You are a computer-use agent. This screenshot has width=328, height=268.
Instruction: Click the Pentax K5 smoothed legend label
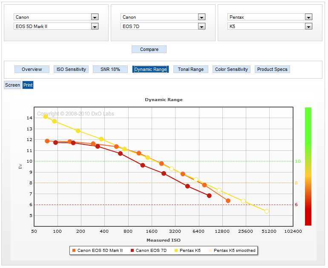(x=234, y=251)
